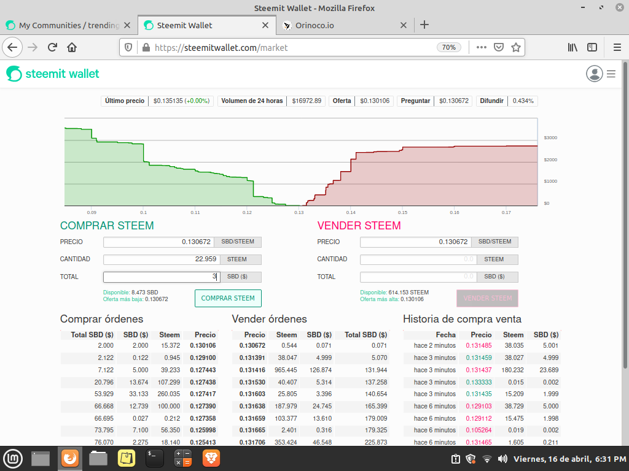The width and height of the screenshot is (629, 471).
Task: Toggle the Firefox sidebar view
Action: (x=592, y=47)
